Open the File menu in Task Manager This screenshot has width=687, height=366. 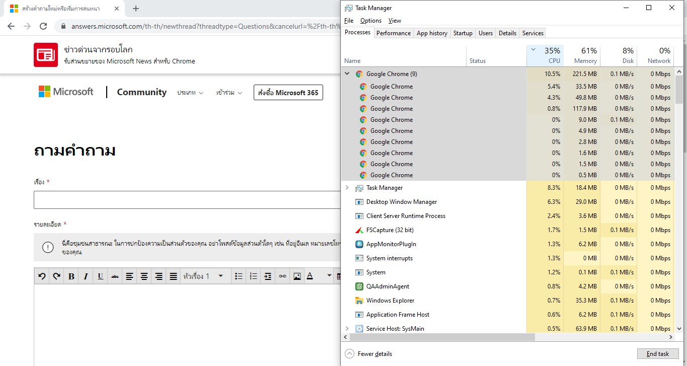pos(349,21)
